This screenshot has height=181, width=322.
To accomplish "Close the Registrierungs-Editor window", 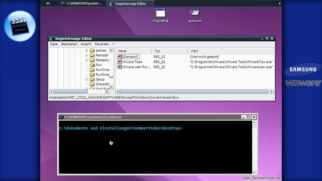I will (x=272, y=39).
